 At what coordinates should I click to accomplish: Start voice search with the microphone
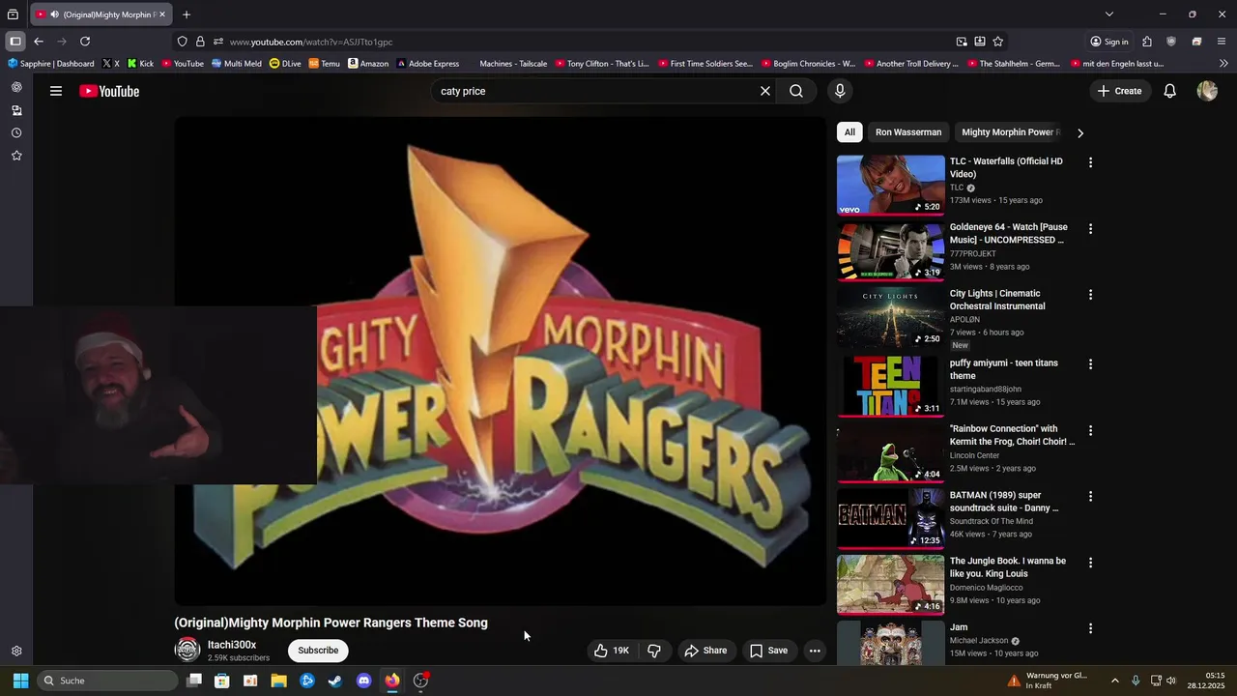(840, 91)
